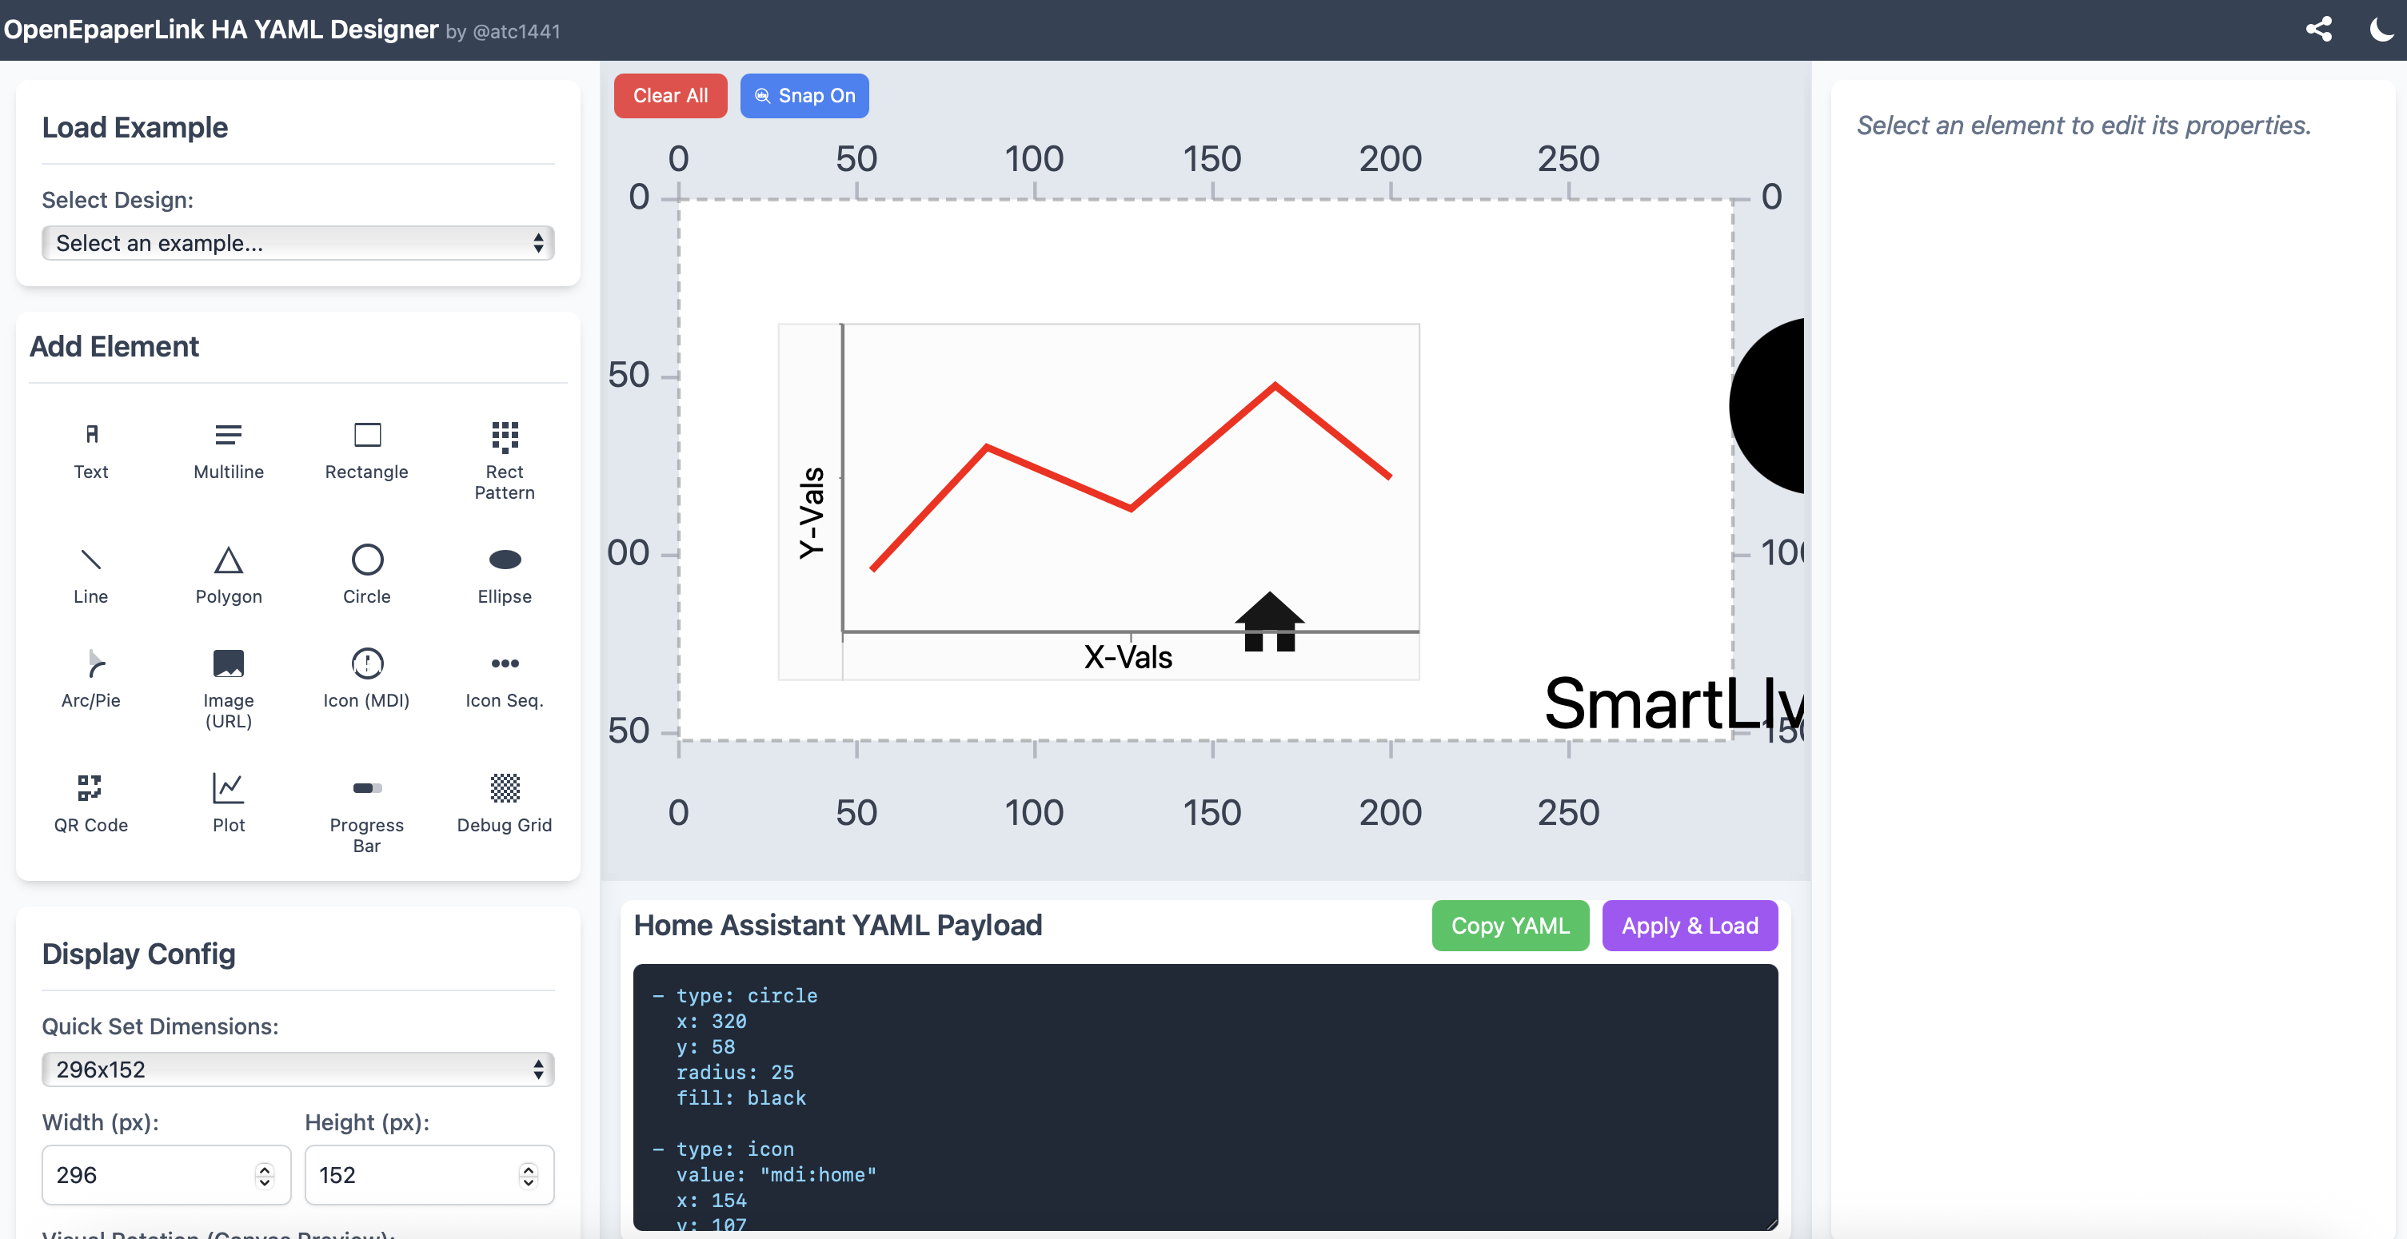Insert an Arc/Pie element
2407x1239 pixels.
point(90,678)
